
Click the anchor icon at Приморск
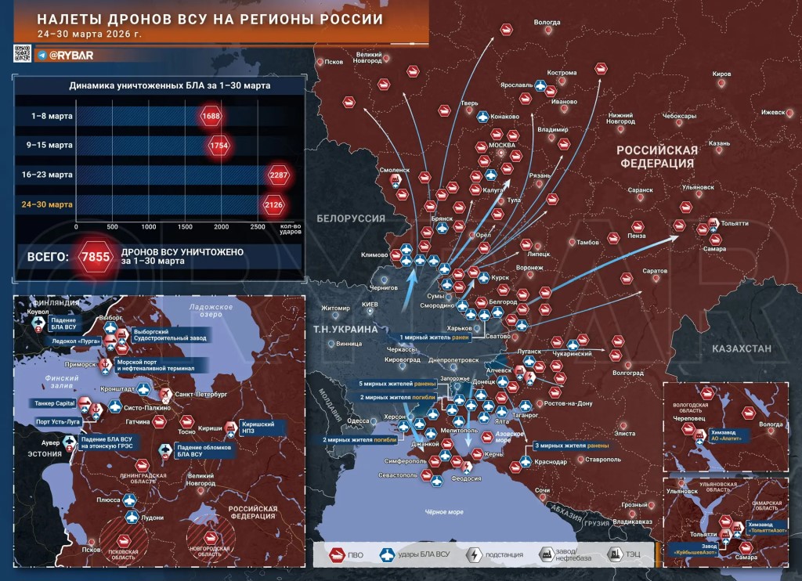[106, 364]
